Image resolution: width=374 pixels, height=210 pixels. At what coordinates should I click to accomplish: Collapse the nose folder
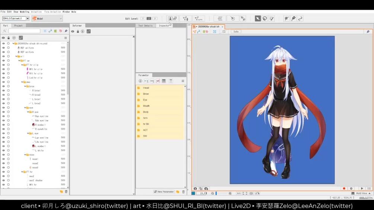[25, 155]
